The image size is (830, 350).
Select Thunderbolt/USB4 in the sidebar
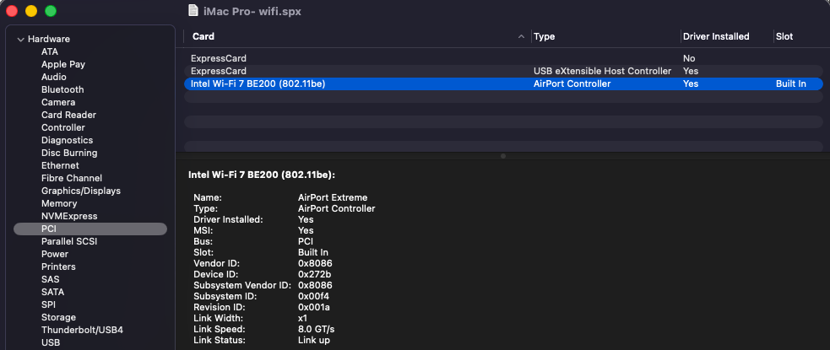click(82, 331)
